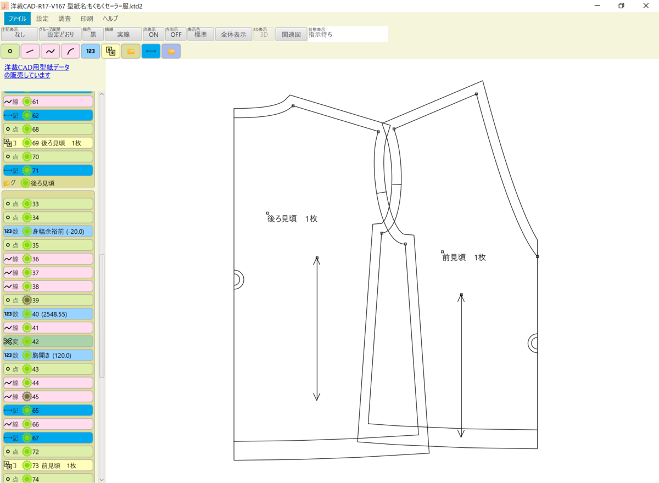Screen dimensions: 659x483
Task: Select row 70 in the element list
Action: click(x=48, y=156)
